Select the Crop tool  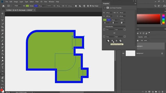(x=2, y=27)
